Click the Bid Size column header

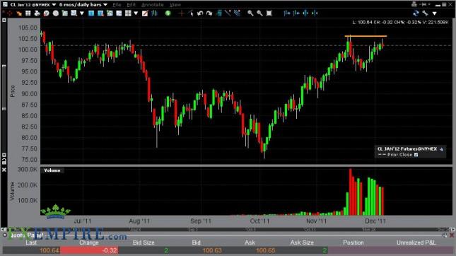144,243
